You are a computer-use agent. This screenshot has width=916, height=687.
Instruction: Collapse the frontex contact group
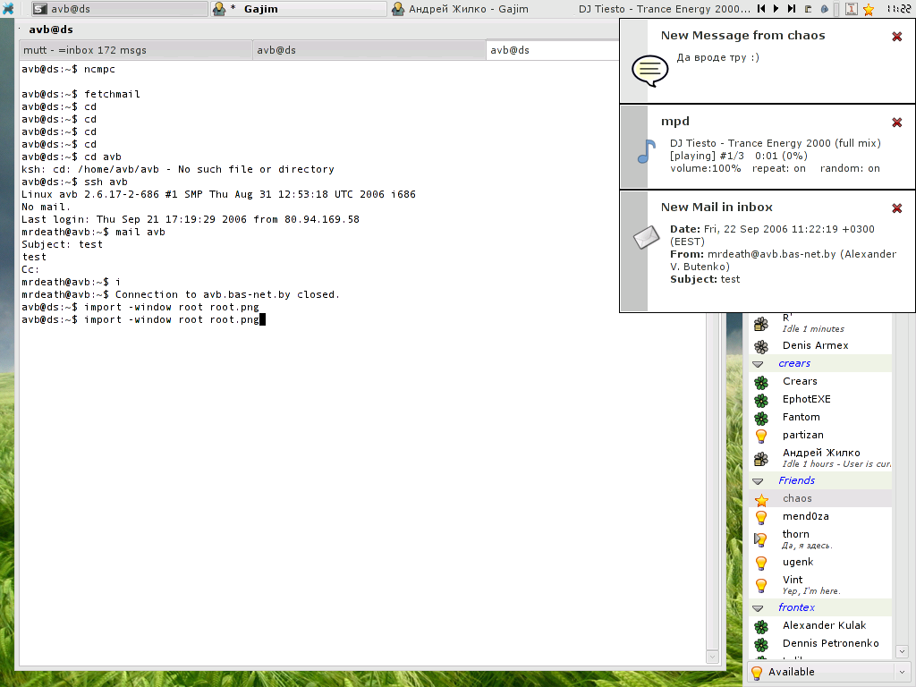pyautogui.click(x=758, y=608)
